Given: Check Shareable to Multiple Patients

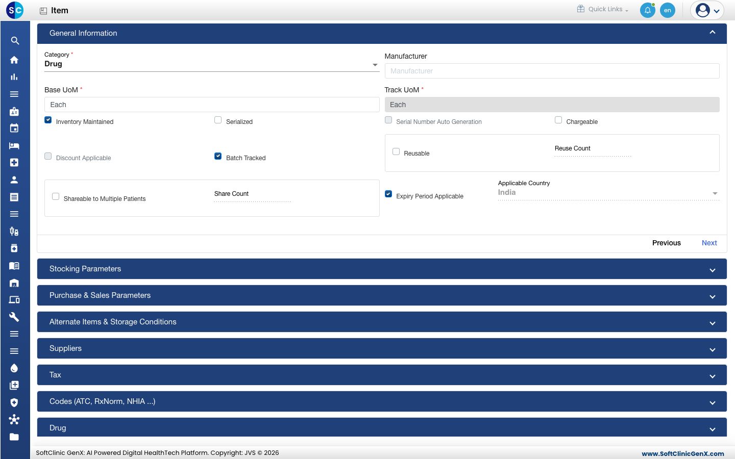Looking at the screenshot, I should pyautogui.click(x=56, y=196).
